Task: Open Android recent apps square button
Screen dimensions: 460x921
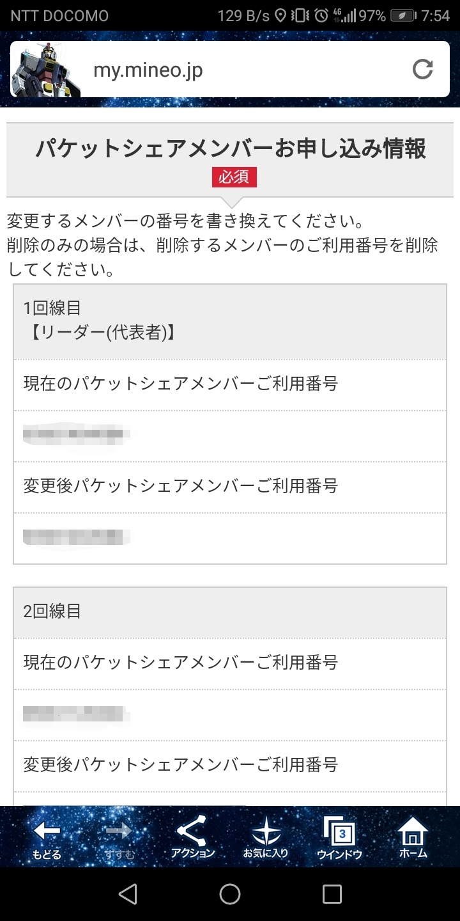Action: tap(332, 893)
